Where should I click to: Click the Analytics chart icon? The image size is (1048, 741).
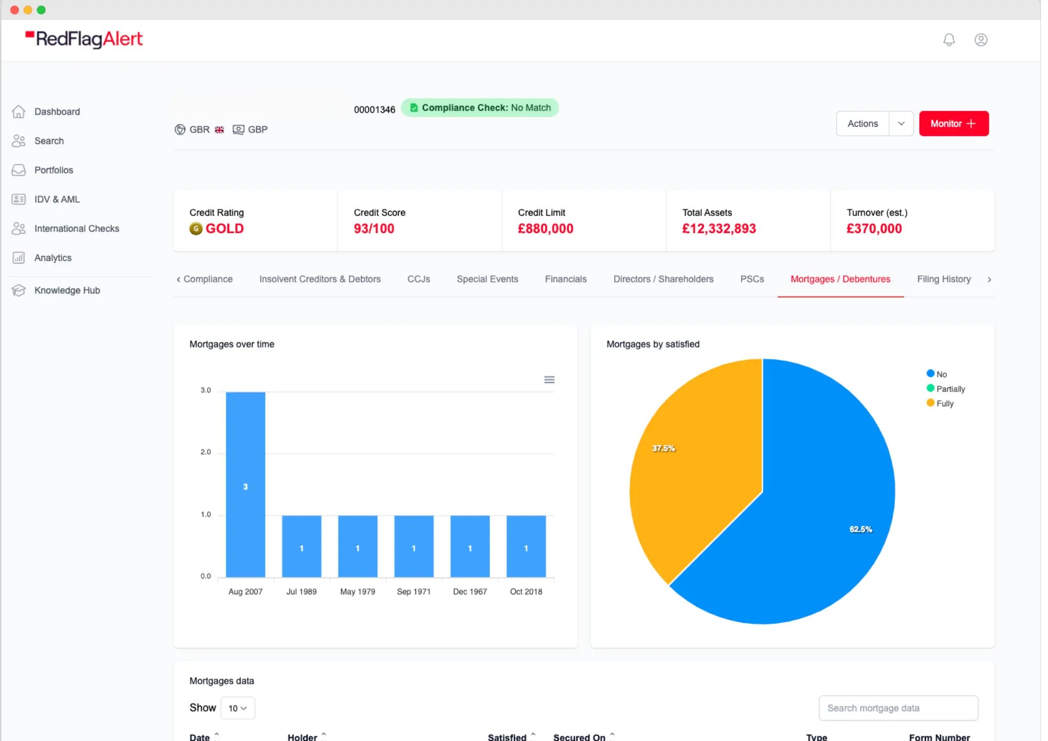[x=19, y=258]
